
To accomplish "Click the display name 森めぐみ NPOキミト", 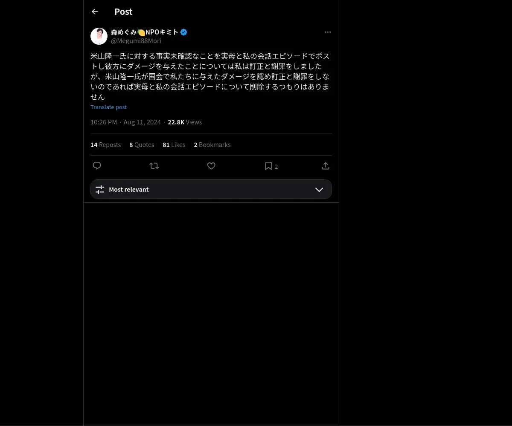I will 145,32.
